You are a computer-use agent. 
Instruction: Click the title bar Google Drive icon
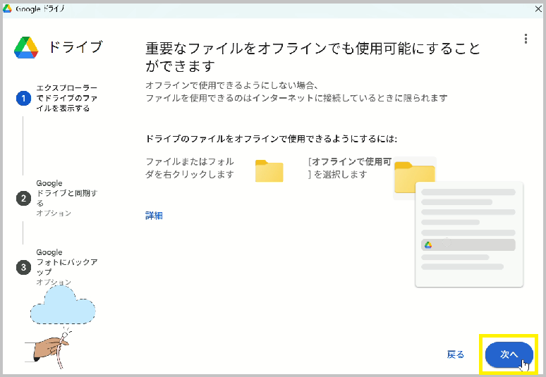click(x=7, y=8)
